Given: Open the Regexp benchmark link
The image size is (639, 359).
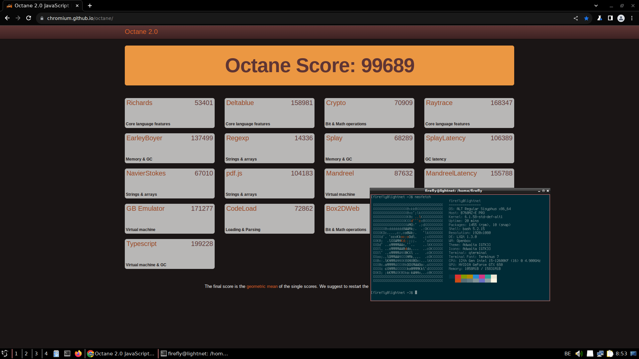Looking at the screenshot, I should (238, 138).
